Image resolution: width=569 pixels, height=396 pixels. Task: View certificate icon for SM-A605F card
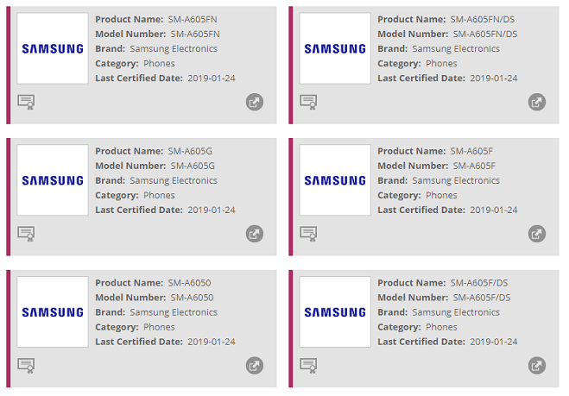tap(308, 234)
